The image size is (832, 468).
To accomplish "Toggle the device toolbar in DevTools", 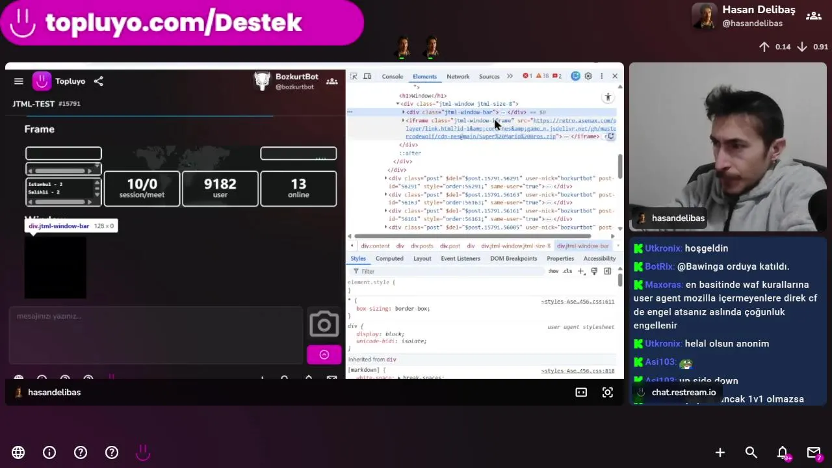I will [x=367, y=76].
